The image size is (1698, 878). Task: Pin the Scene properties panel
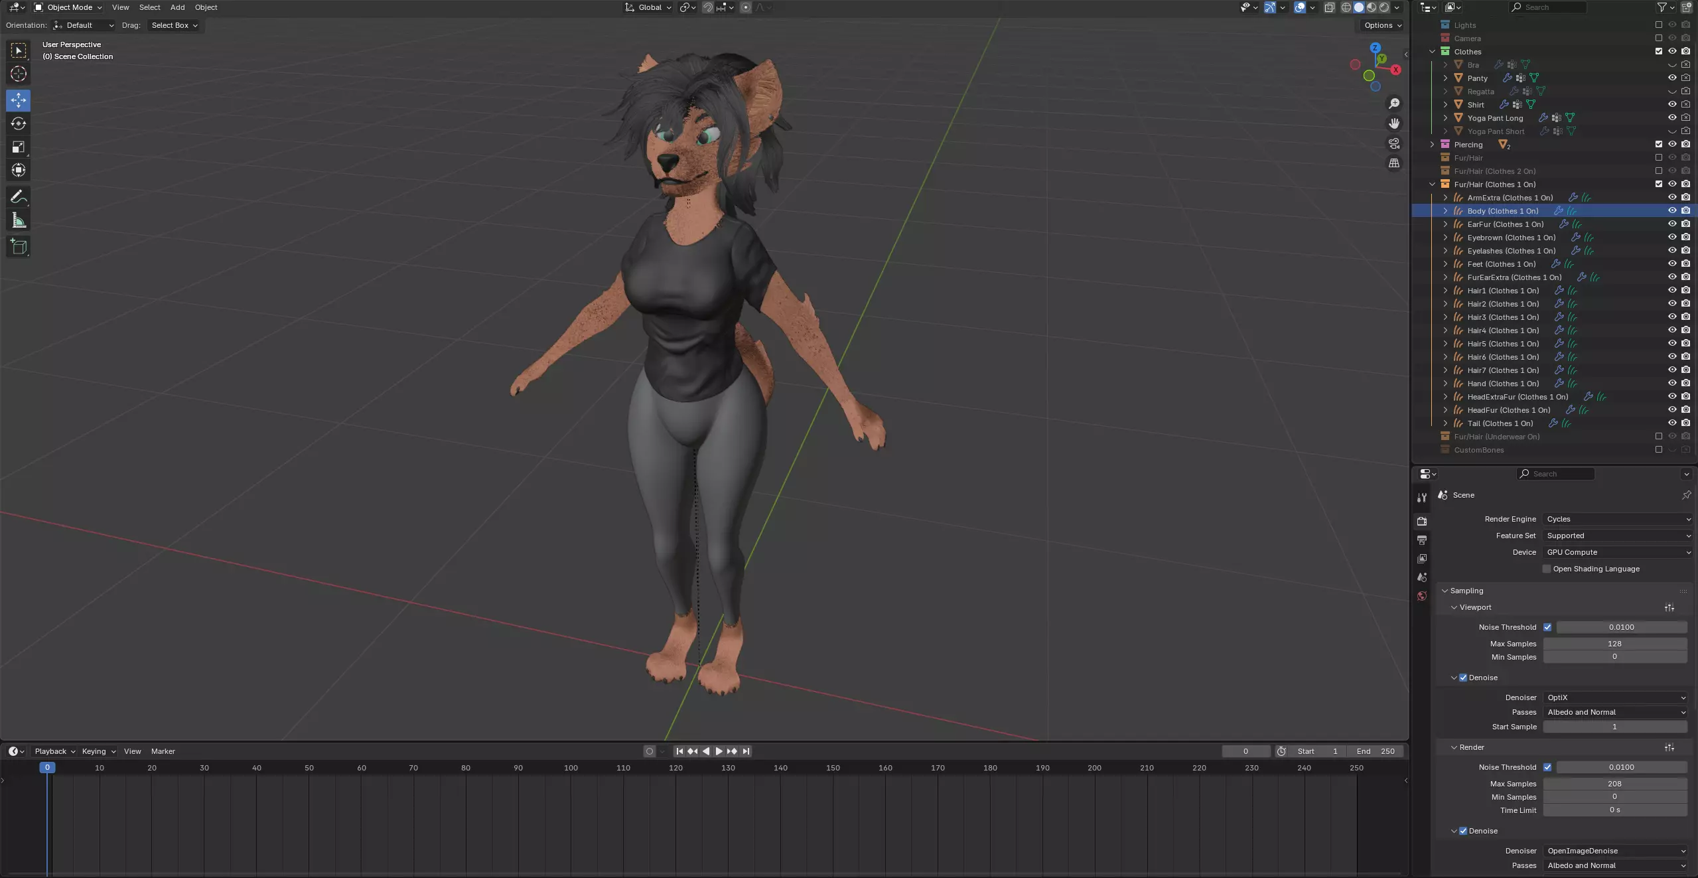(1686, 495)
